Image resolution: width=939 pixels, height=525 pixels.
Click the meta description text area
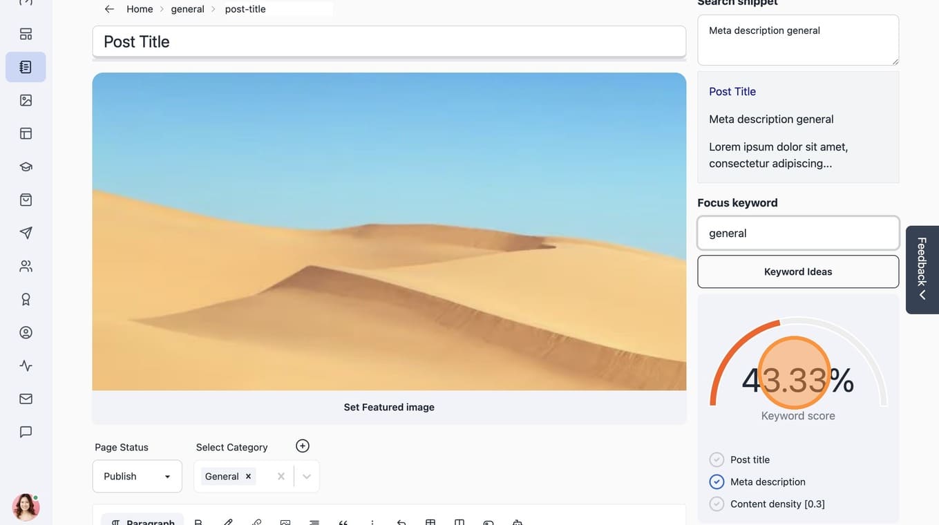[x=798, y=40]
